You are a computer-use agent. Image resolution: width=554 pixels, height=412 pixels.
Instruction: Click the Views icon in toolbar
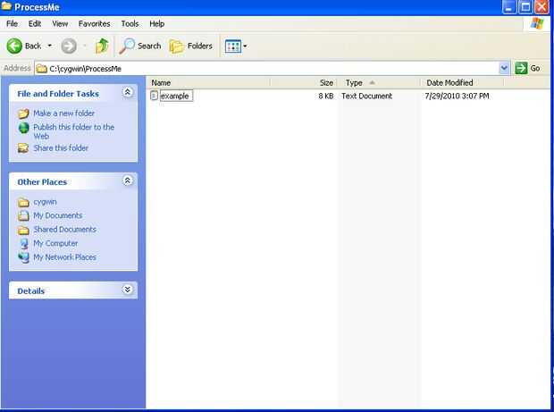pos(233,46)
